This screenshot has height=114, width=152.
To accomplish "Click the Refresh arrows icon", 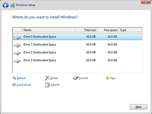I will [x=14, y=78].
